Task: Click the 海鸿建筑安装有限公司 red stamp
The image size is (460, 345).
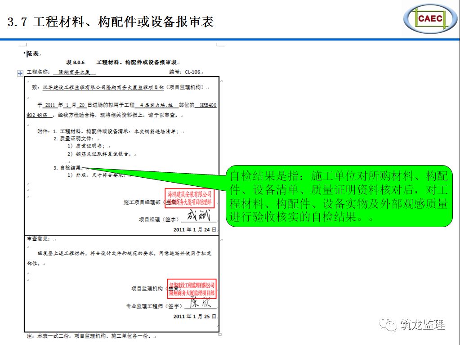Action: [189, 198]
